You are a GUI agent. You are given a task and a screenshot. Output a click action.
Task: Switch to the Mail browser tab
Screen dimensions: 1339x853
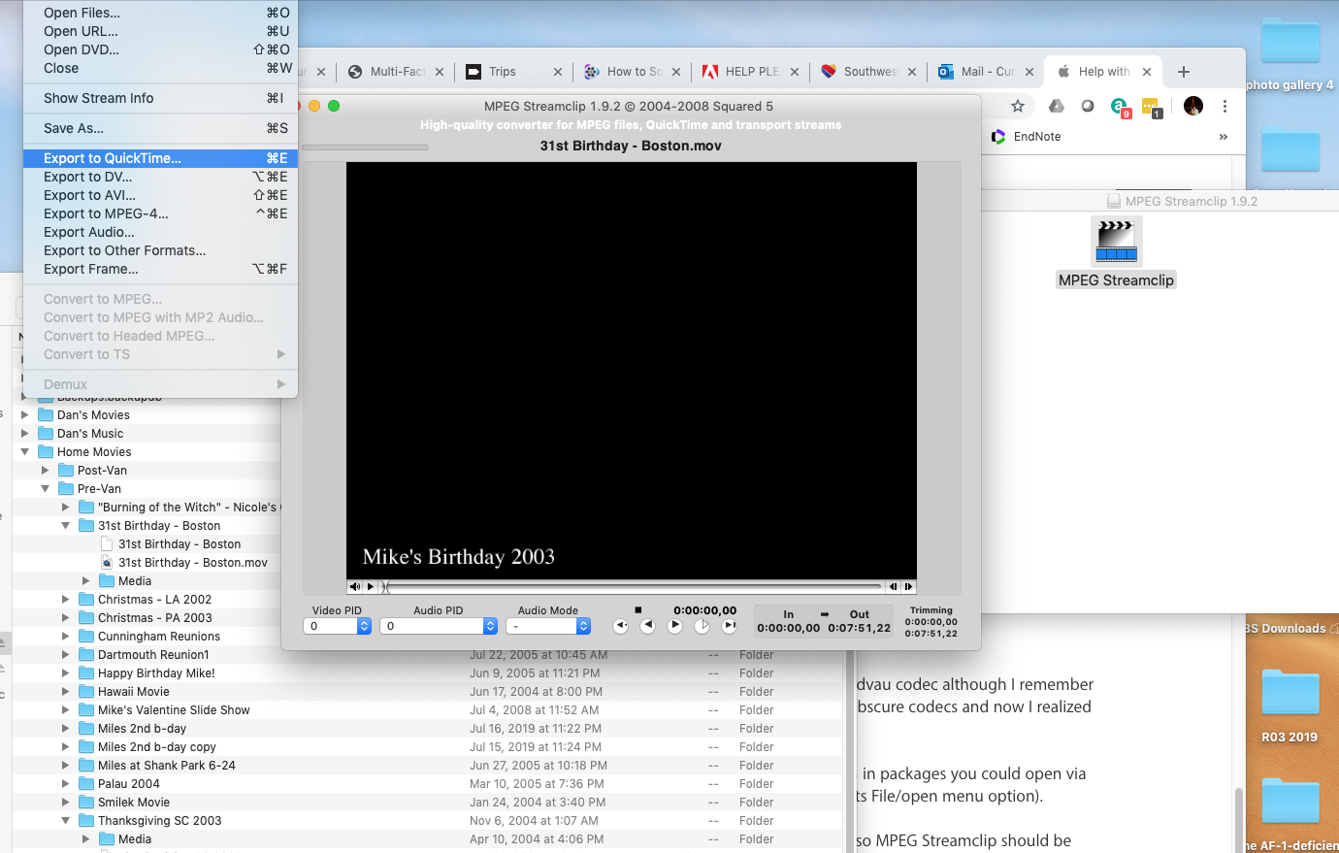[986, 72]
